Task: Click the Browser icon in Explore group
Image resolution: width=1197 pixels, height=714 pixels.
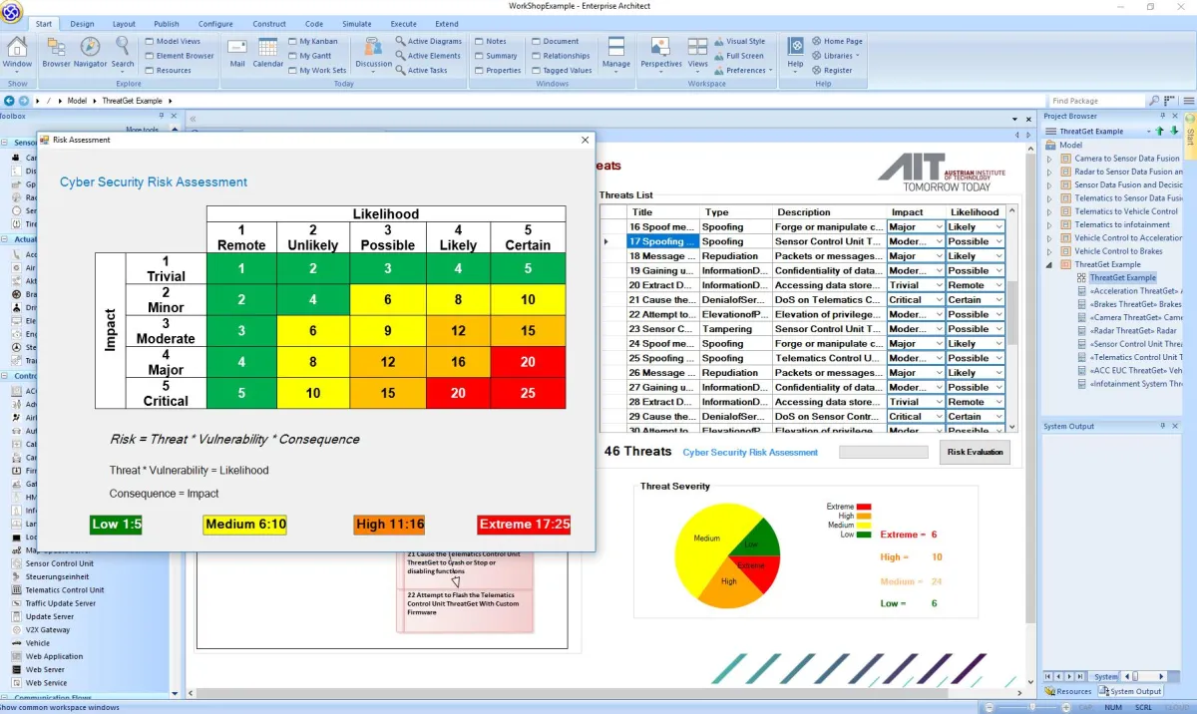Action: (56, 49)
